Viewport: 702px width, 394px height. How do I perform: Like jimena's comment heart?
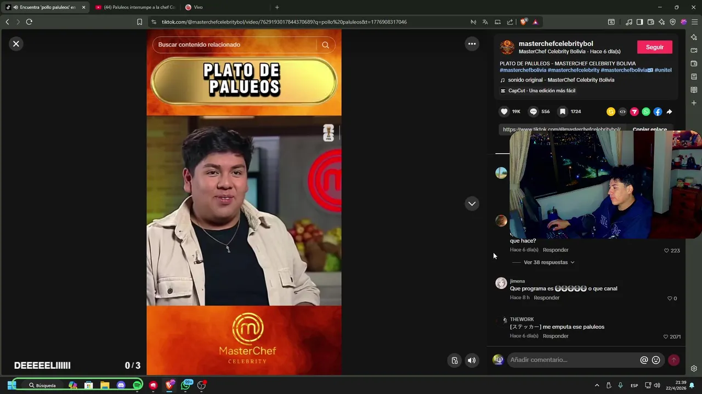pyautogui.click(x=670, y=298)
